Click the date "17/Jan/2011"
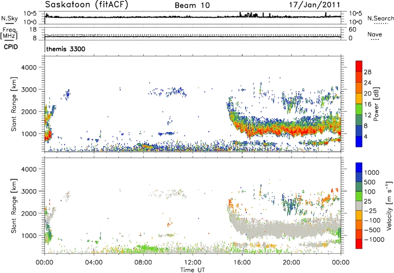Image resolution: width=394 pixels, height=273 pixels. 315,5
